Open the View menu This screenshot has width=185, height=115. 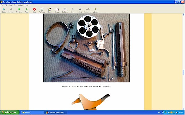(x=11, y=5)
